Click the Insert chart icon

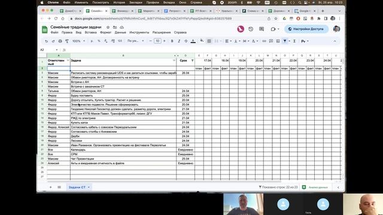[x=278, y=41]
